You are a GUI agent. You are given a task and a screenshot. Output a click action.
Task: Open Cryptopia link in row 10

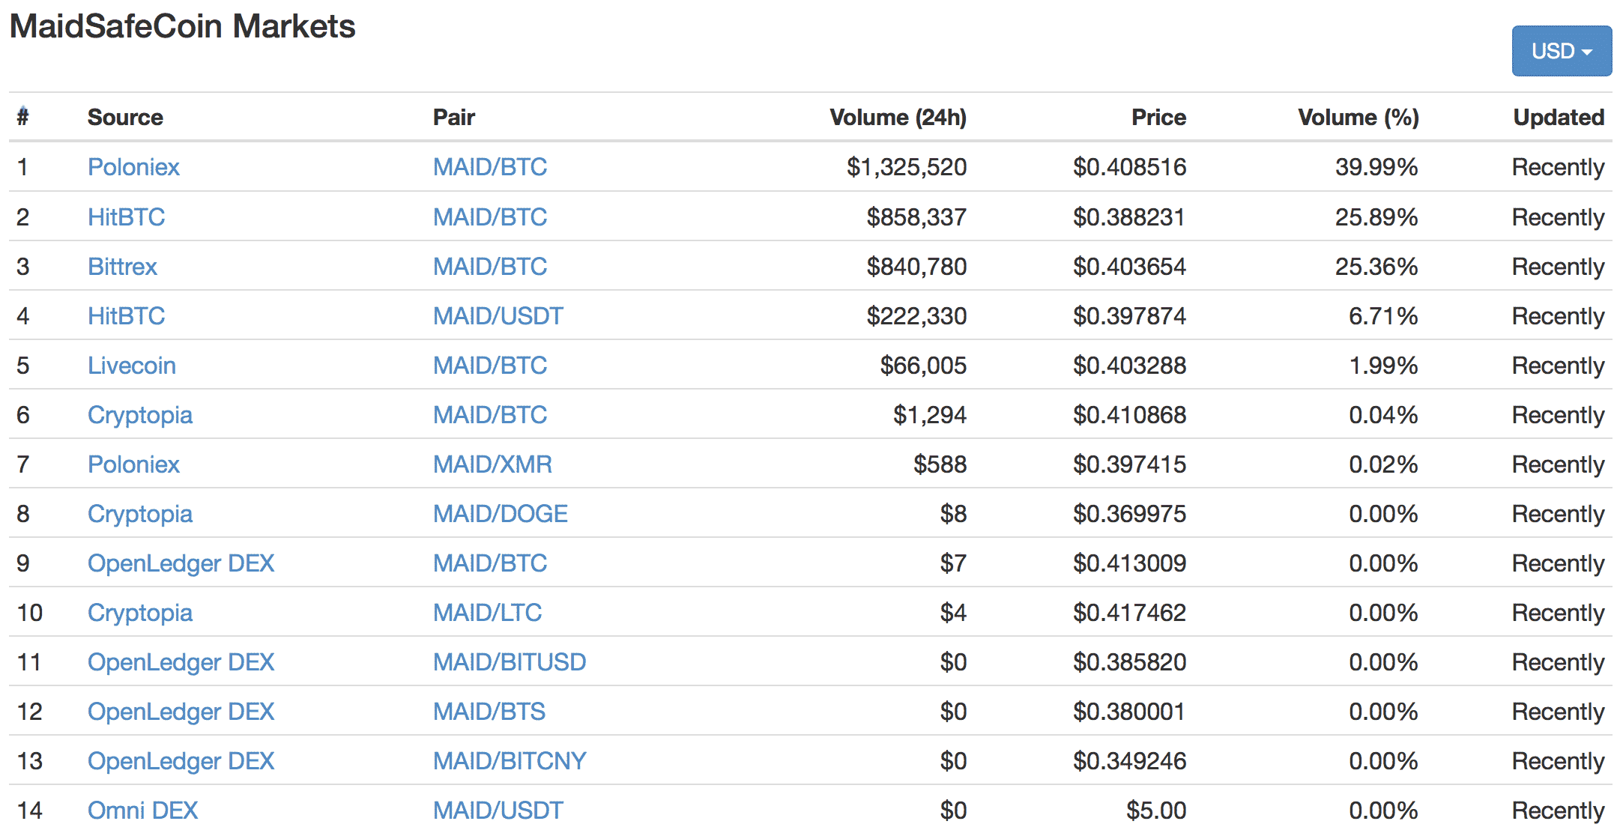pyautogui.click(x=140, y=612)
